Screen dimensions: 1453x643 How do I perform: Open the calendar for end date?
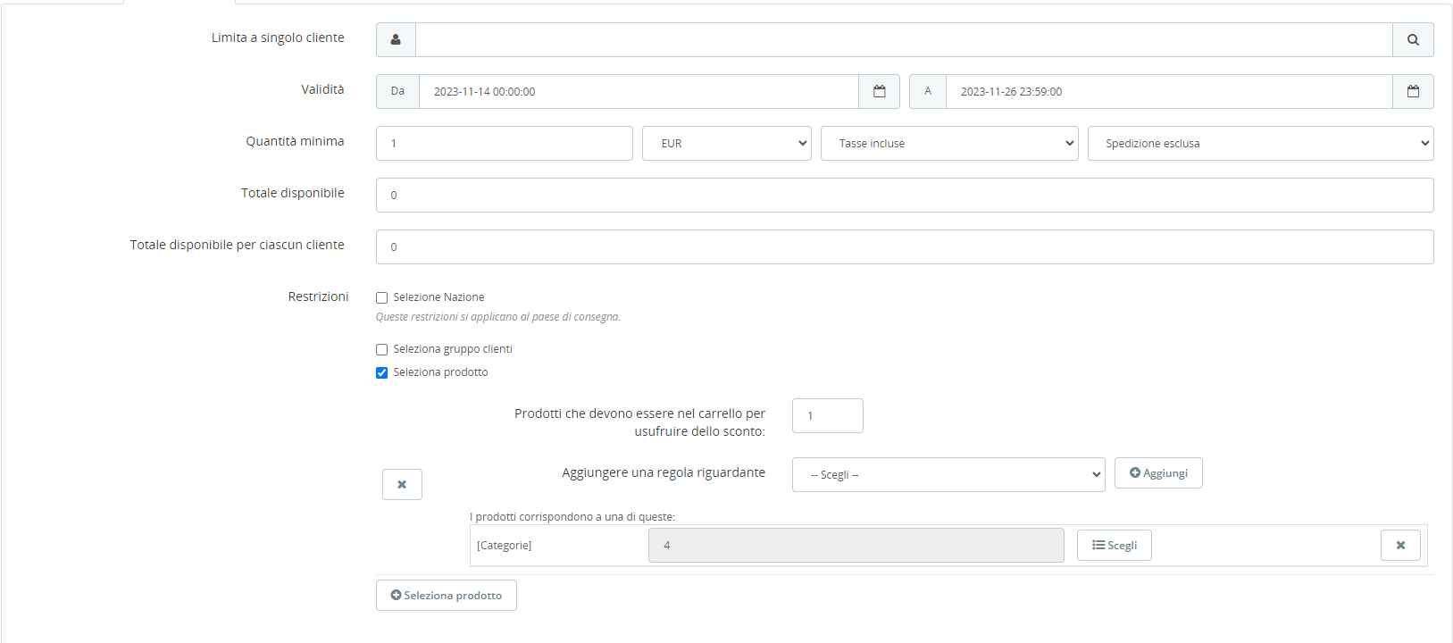click(x=1413, y=92)
